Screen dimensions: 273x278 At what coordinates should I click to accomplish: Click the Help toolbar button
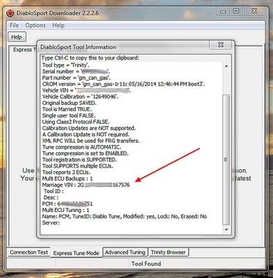pyautogui.click(x=17, y=37)
